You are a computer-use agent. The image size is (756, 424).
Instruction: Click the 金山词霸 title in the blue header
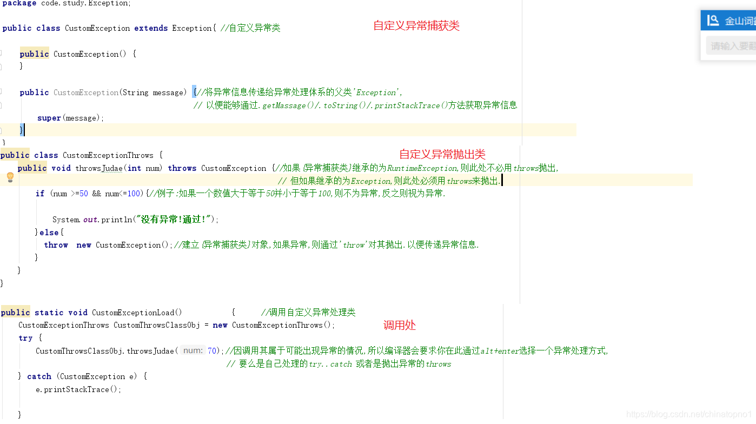point(740,21)
